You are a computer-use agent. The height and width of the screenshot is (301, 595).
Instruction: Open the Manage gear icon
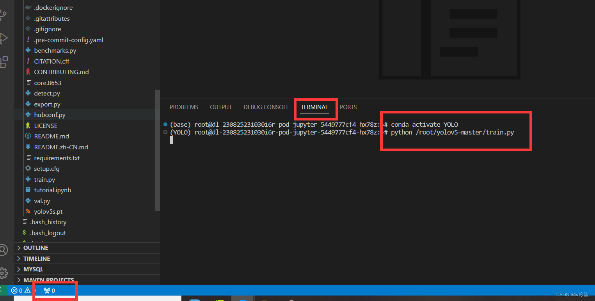(x=3, y=273)
